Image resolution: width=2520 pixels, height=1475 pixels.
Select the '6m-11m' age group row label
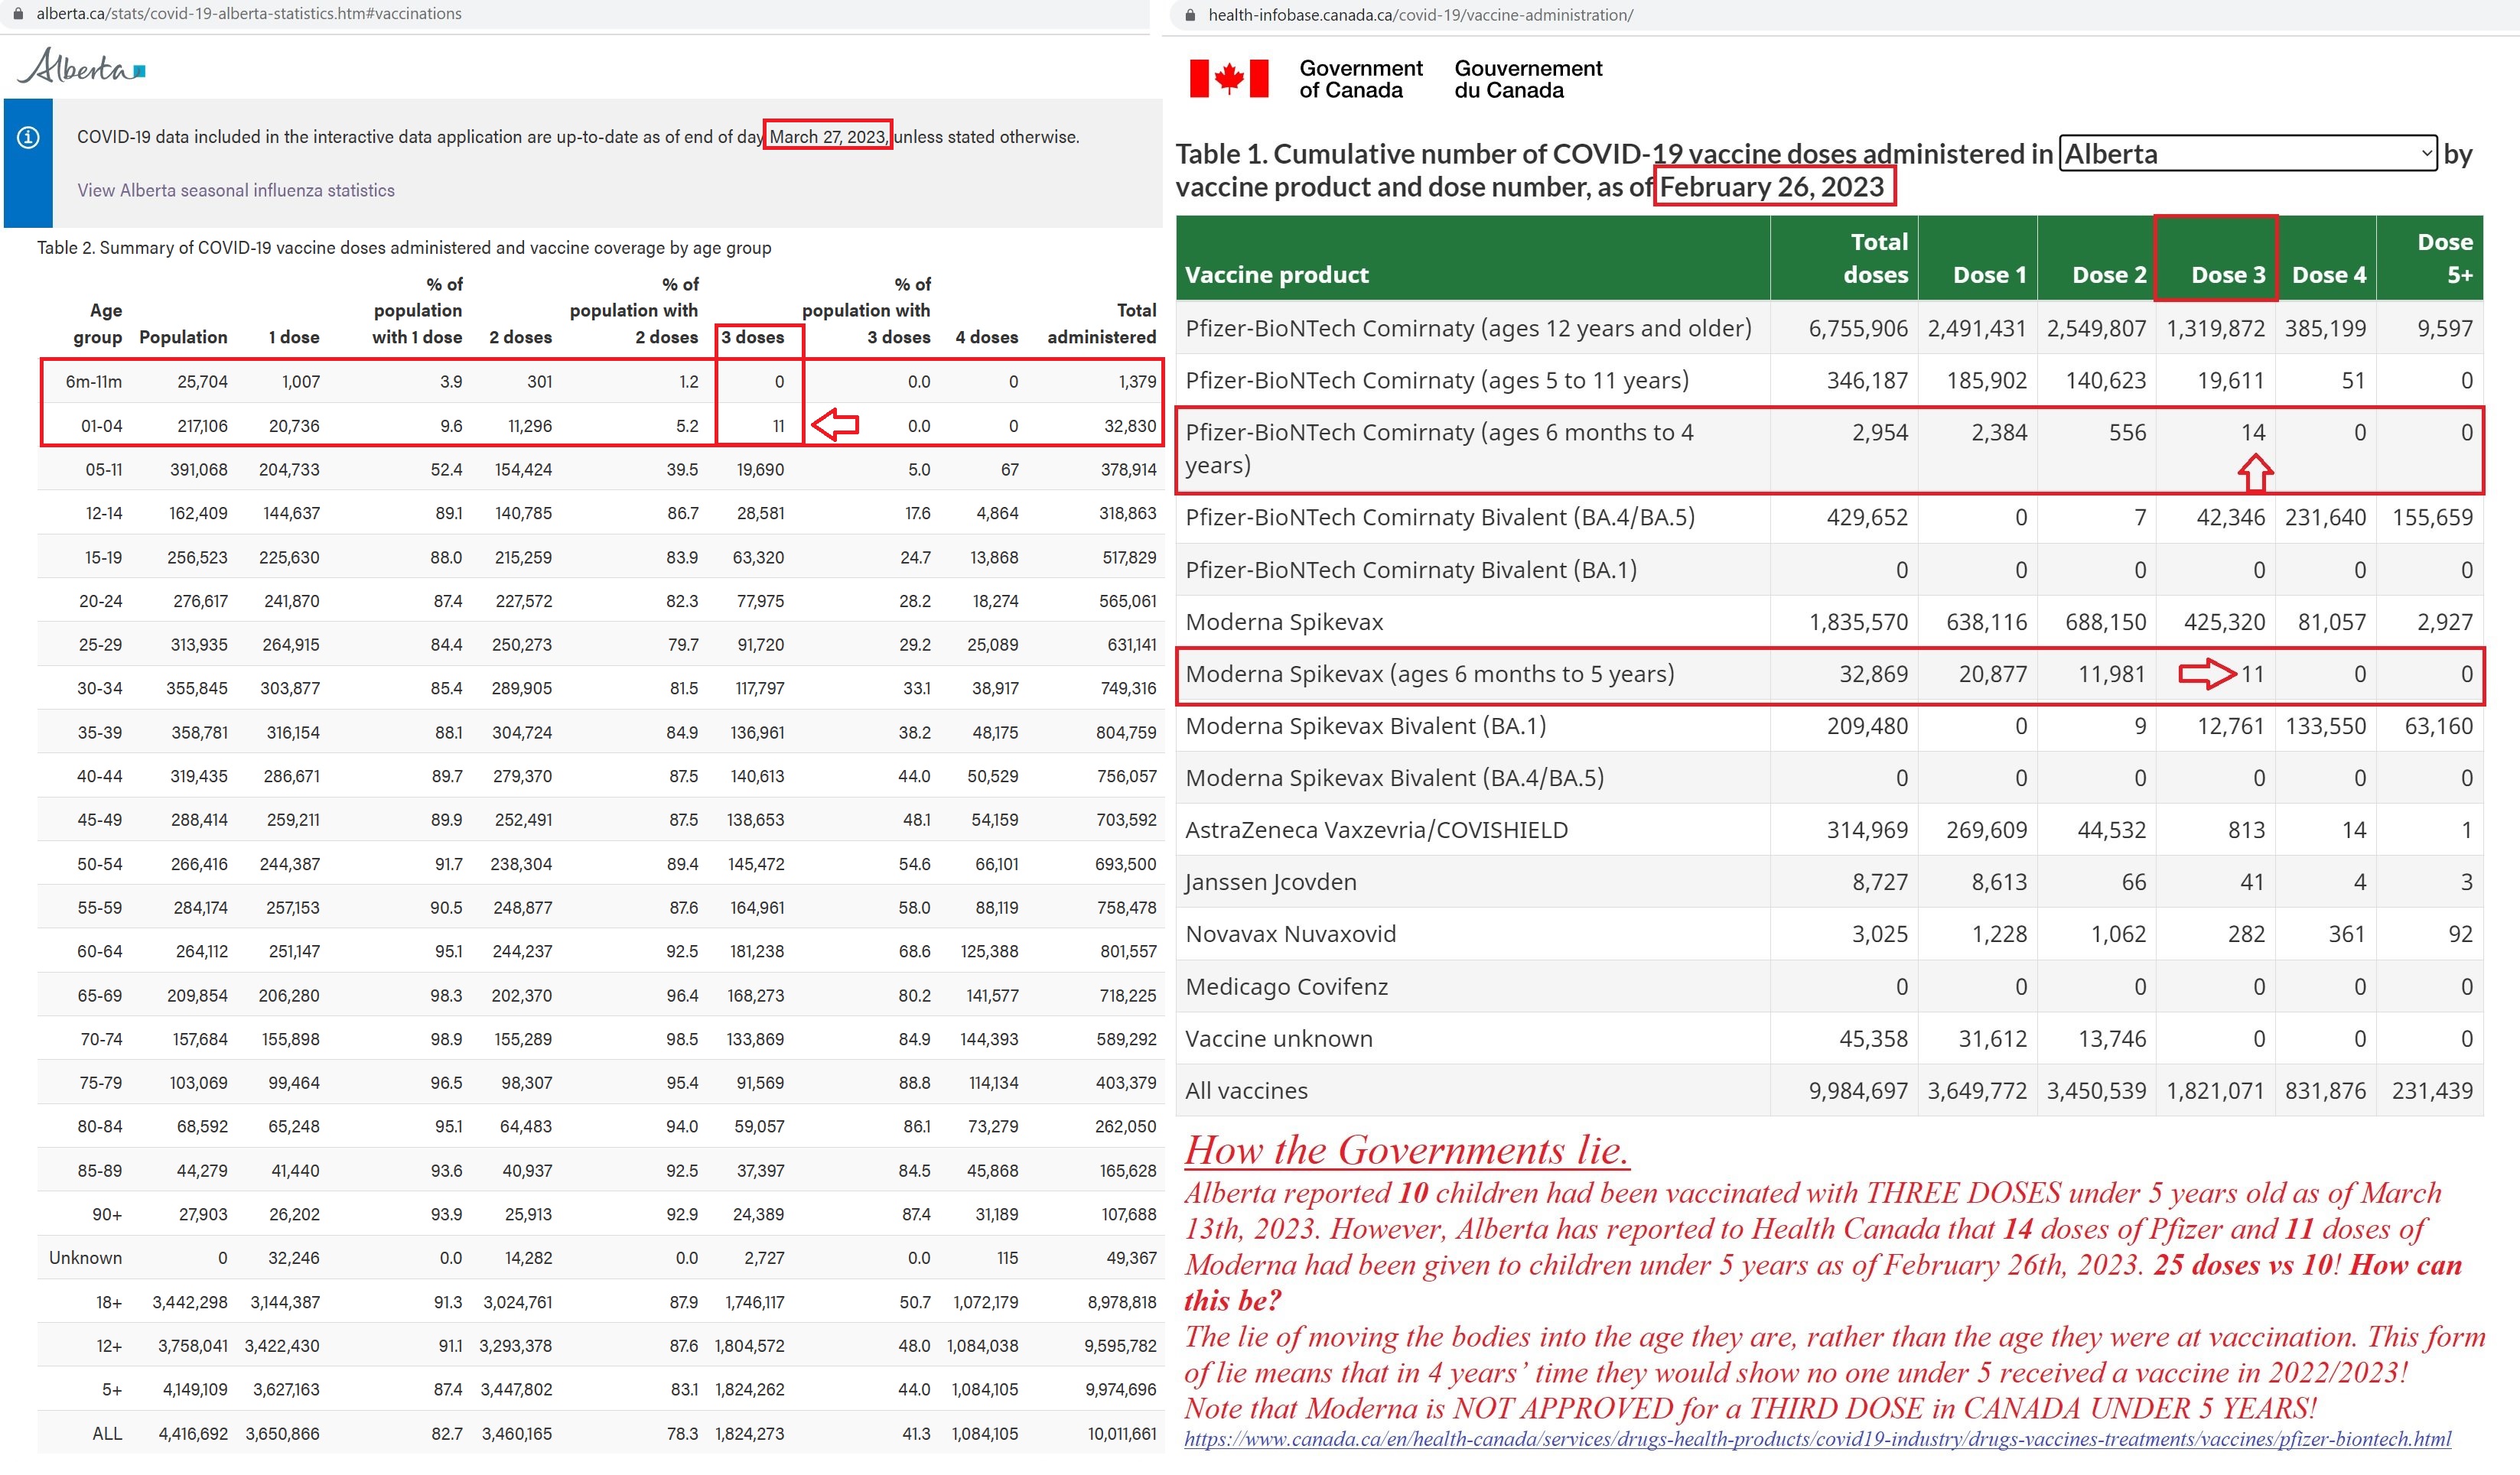(x=94, y=382)
